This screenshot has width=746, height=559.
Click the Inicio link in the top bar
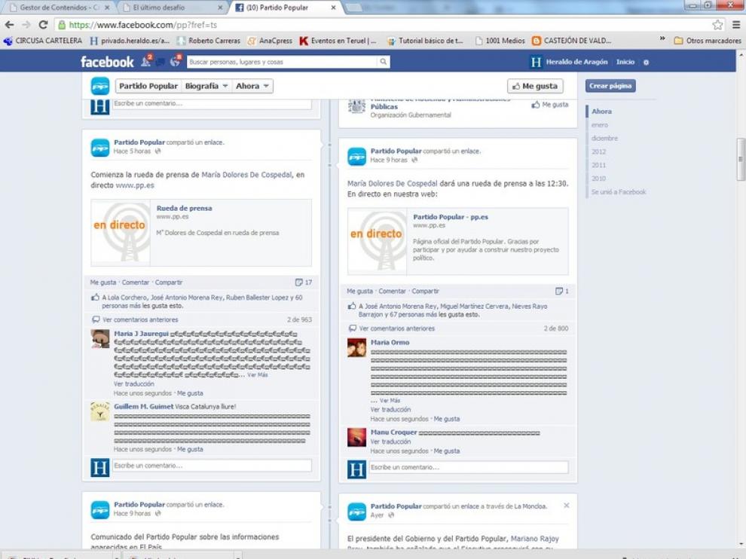(x=625, y=62)
